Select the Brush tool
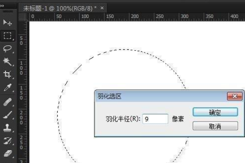245x163 pixels. click(8, 115)
